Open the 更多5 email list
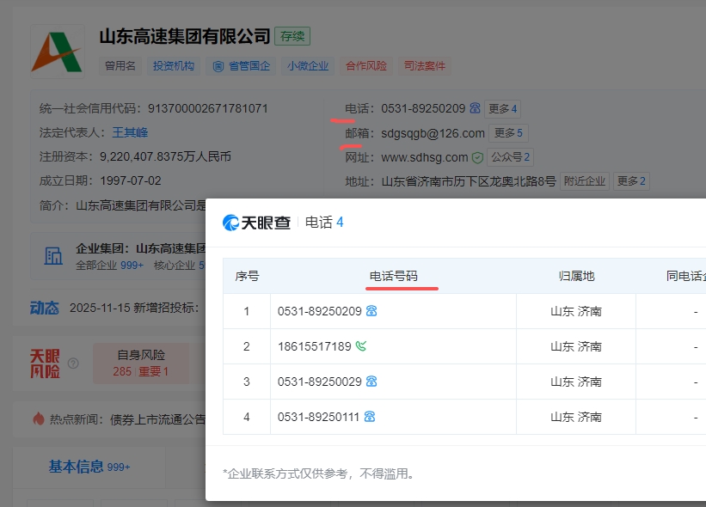The image size is (706, 507). click(x=508, y=133)
